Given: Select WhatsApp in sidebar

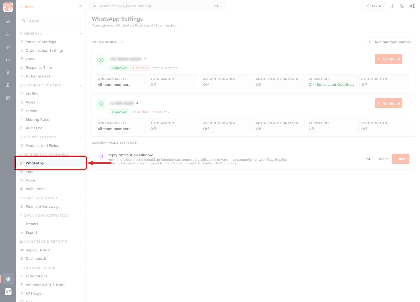Looking at the screenshot, I should (x=51, y=163).
